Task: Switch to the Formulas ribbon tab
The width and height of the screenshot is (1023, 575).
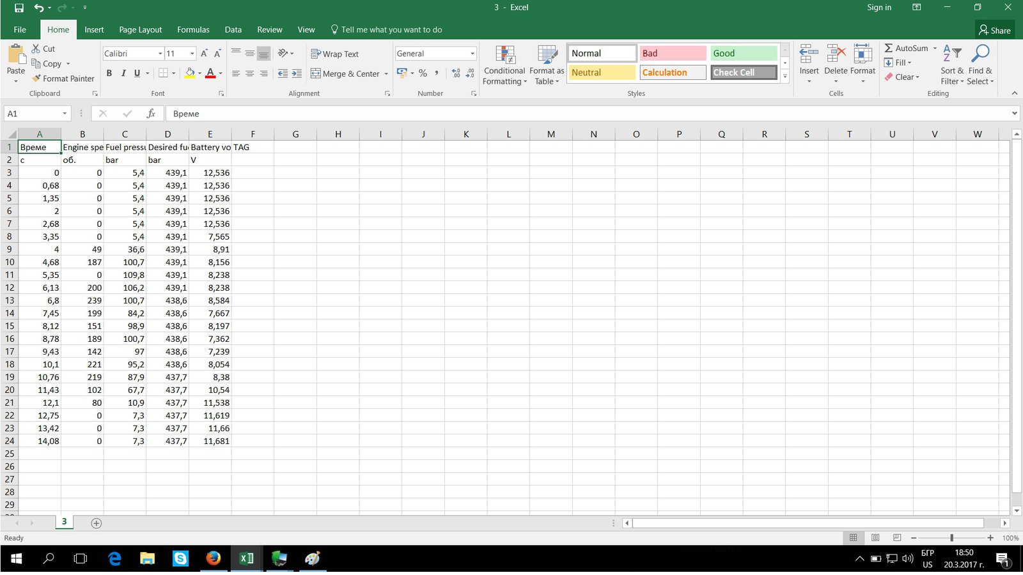Action: coord(193,30)
